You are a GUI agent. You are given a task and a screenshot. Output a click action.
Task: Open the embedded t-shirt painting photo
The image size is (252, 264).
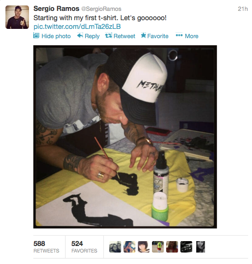125,137
